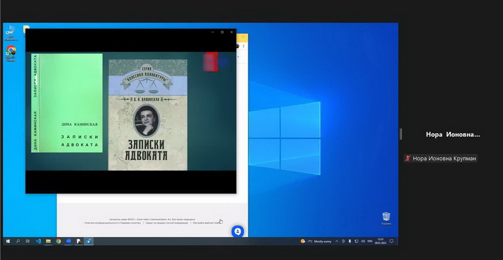Open Task View from the taskbar
This screenshot has width=503, height=260.
(x=28, y=241)
